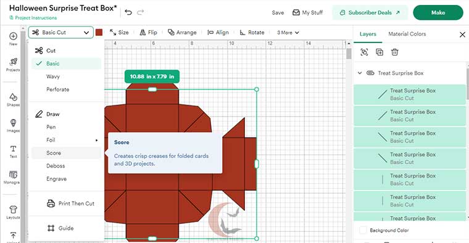Select the first Treat Surprise Box layer

tap(410, 94)
